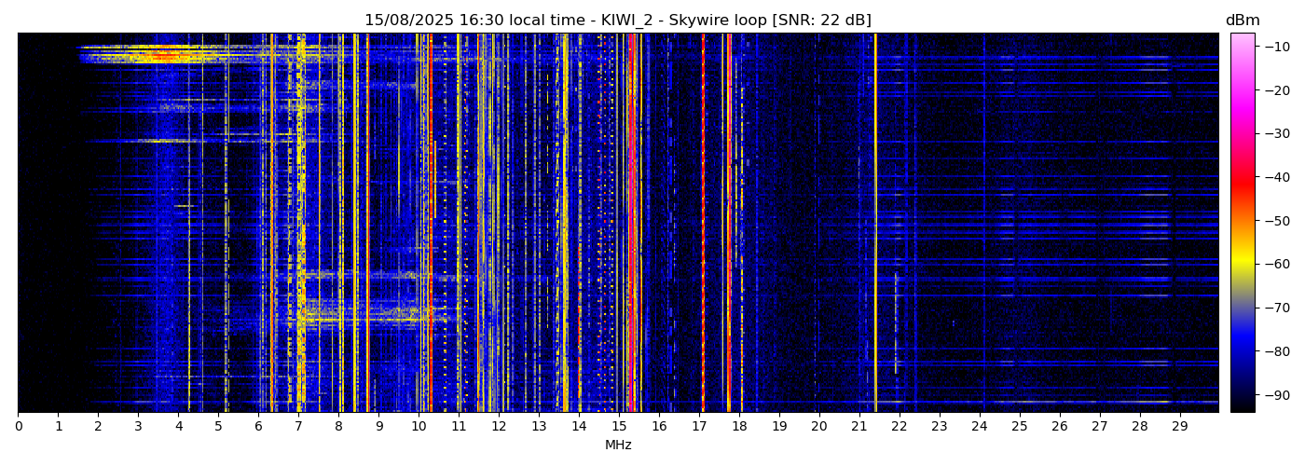Click the x-axis tick label 8 MHz
1305x466 pixels.
(x=338, y=427)
